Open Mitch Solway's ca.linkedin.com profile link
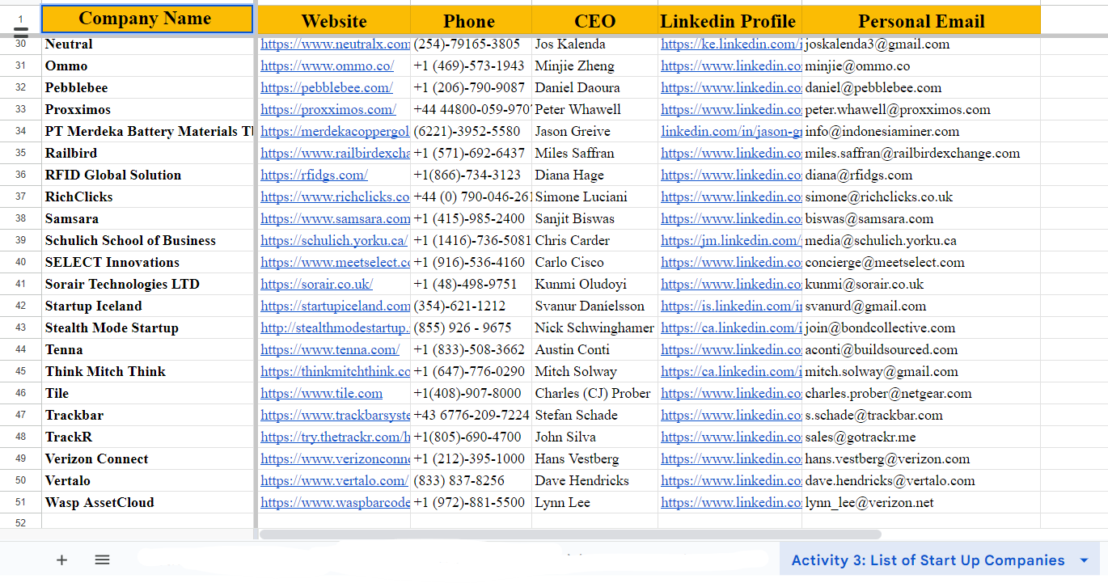This screenshot has height=583, width=1108. [731, 372]
